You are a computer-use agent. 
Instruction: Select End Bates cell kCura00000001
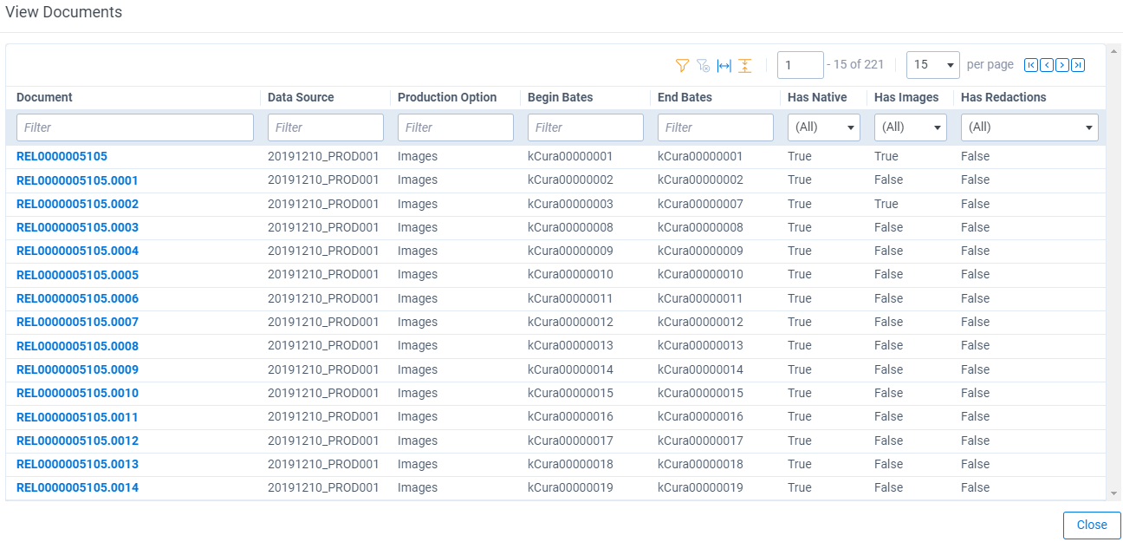point(700,157)
